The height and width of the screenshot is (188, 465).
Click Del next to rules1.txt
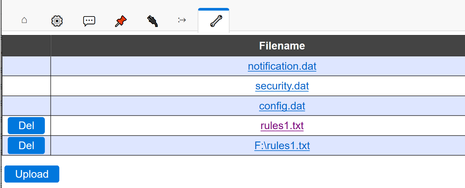(x=26, y=126)
